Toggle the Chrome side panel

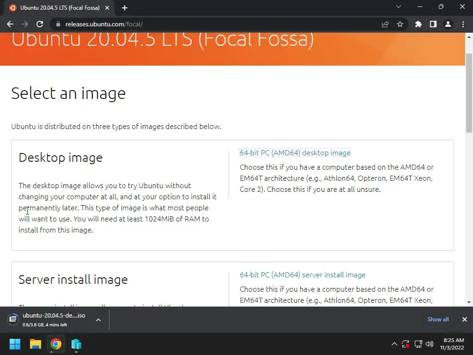click(433, 24)
